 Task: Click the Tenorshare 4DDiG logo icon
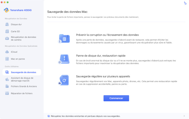pos(7,10)
